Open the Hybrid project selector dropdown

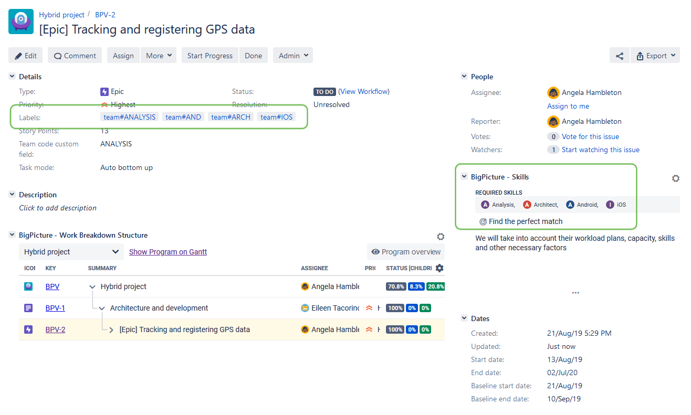coord(71,252)
